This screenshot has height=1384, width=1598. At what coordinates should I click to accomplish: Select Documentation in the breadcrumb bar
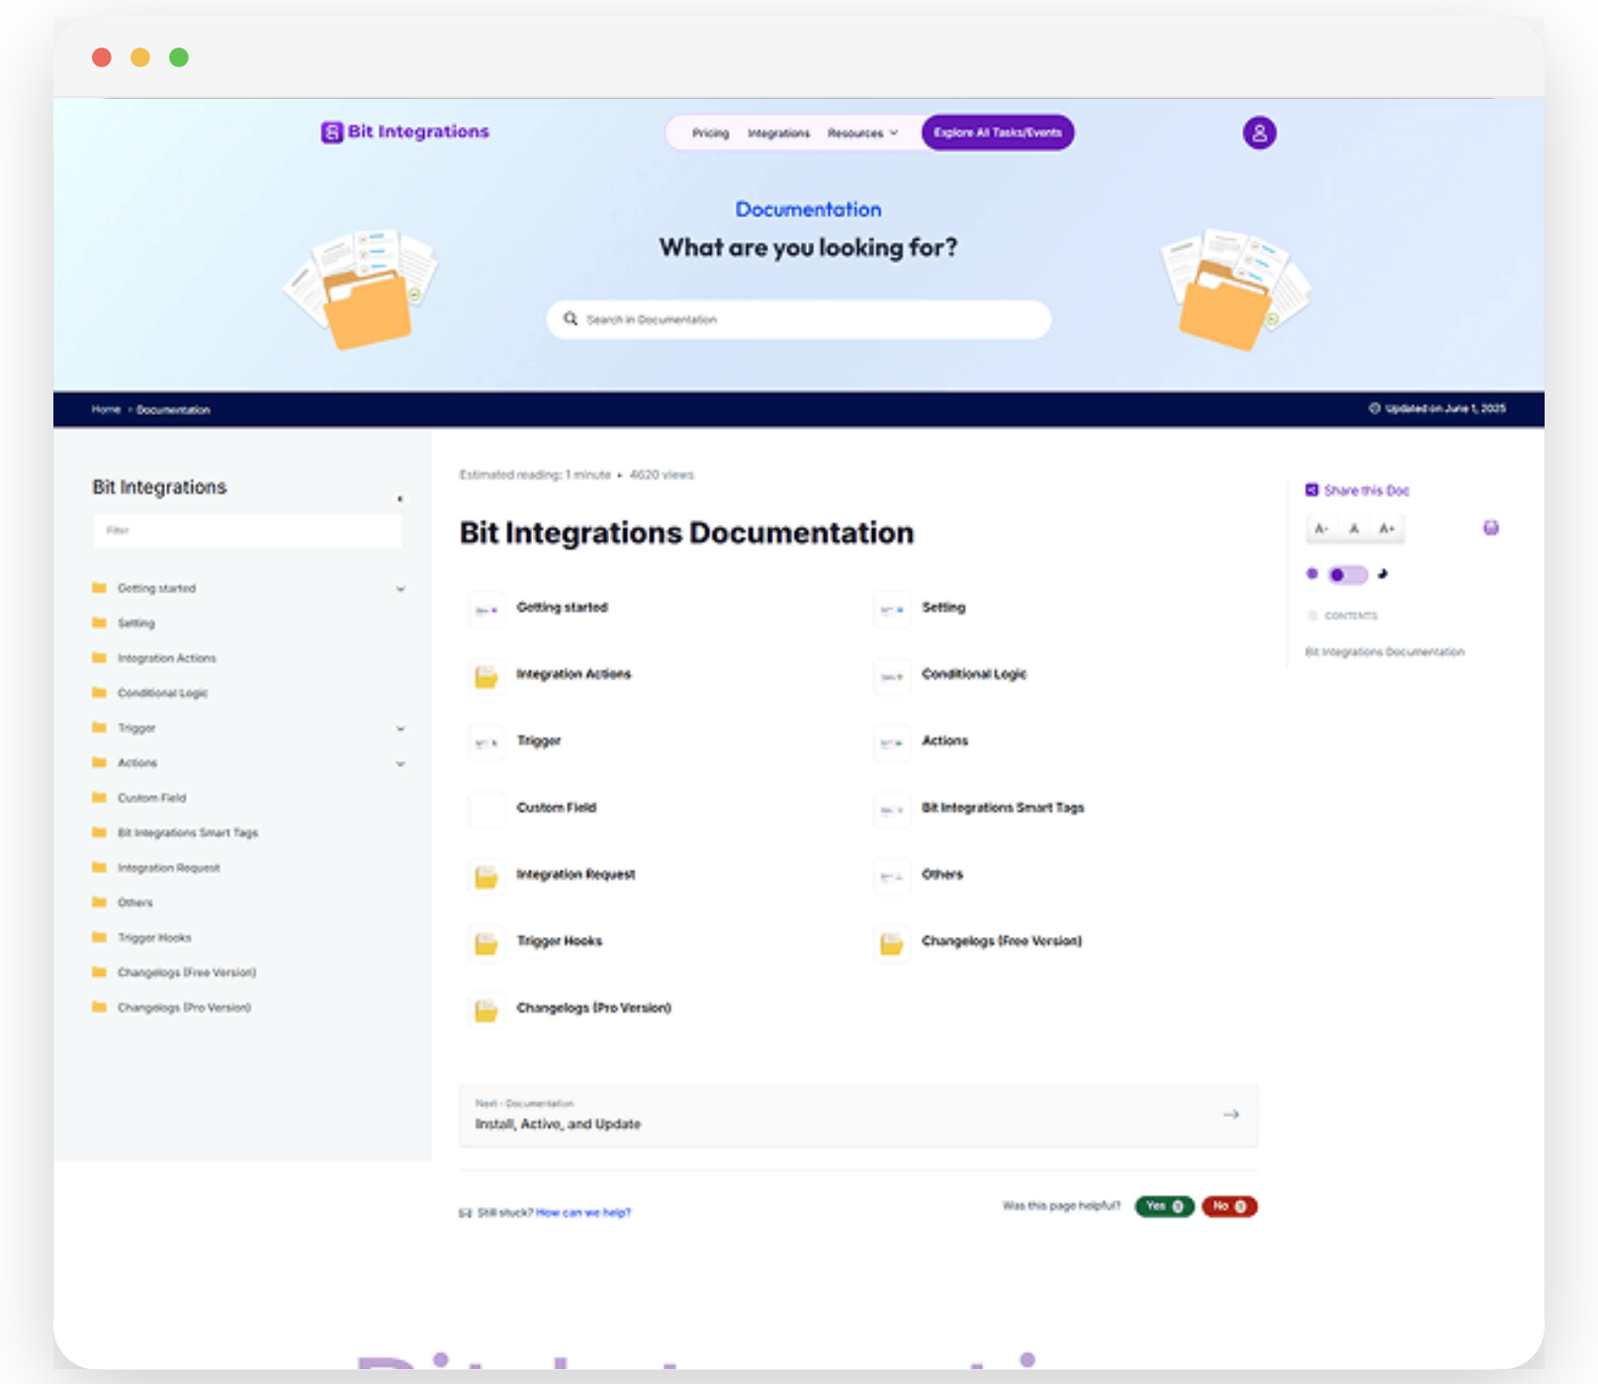(173, 409)
